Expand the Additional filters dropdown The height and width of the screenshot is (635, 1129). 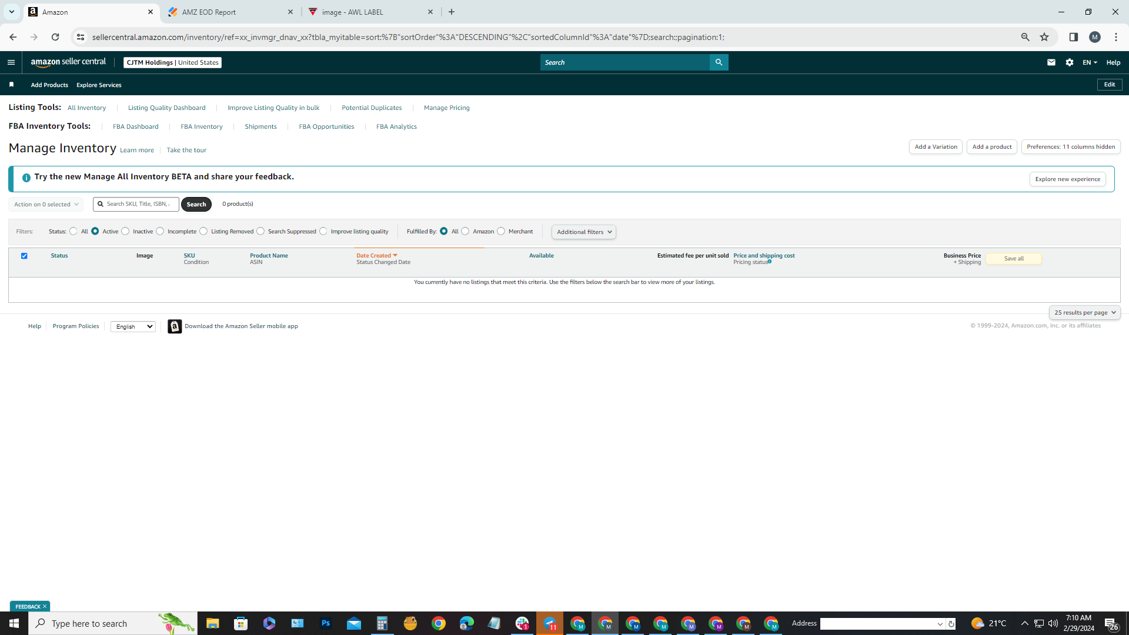pos(584,232)
